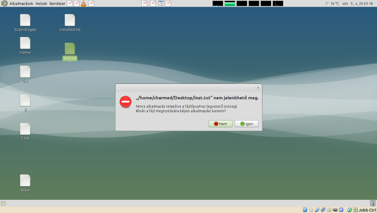This screenshot has height=213, width=377.
Task: Open the Kuka trash desktop icon
Action: pyautogui.click(x=25, y=180)
